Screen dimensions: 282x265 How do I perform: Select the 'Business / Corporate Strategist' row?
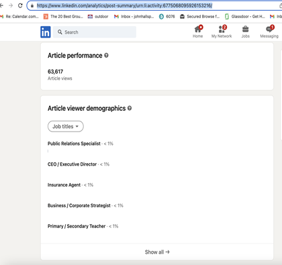[x=85, y=205]
